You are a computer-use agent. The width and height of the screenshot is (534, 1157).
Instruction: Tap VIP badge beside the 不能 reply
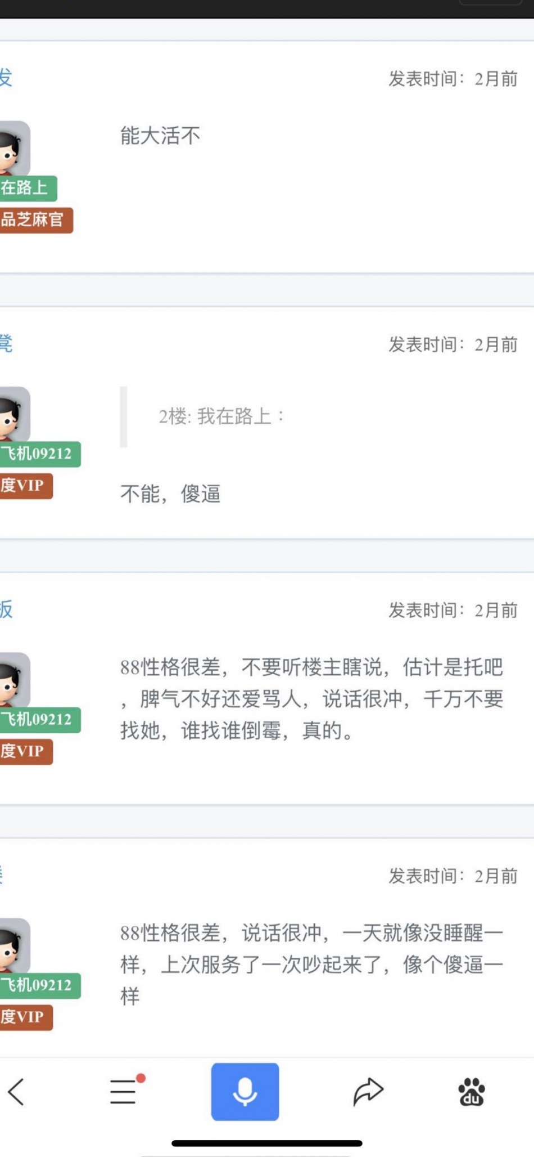tap(25, 486)
